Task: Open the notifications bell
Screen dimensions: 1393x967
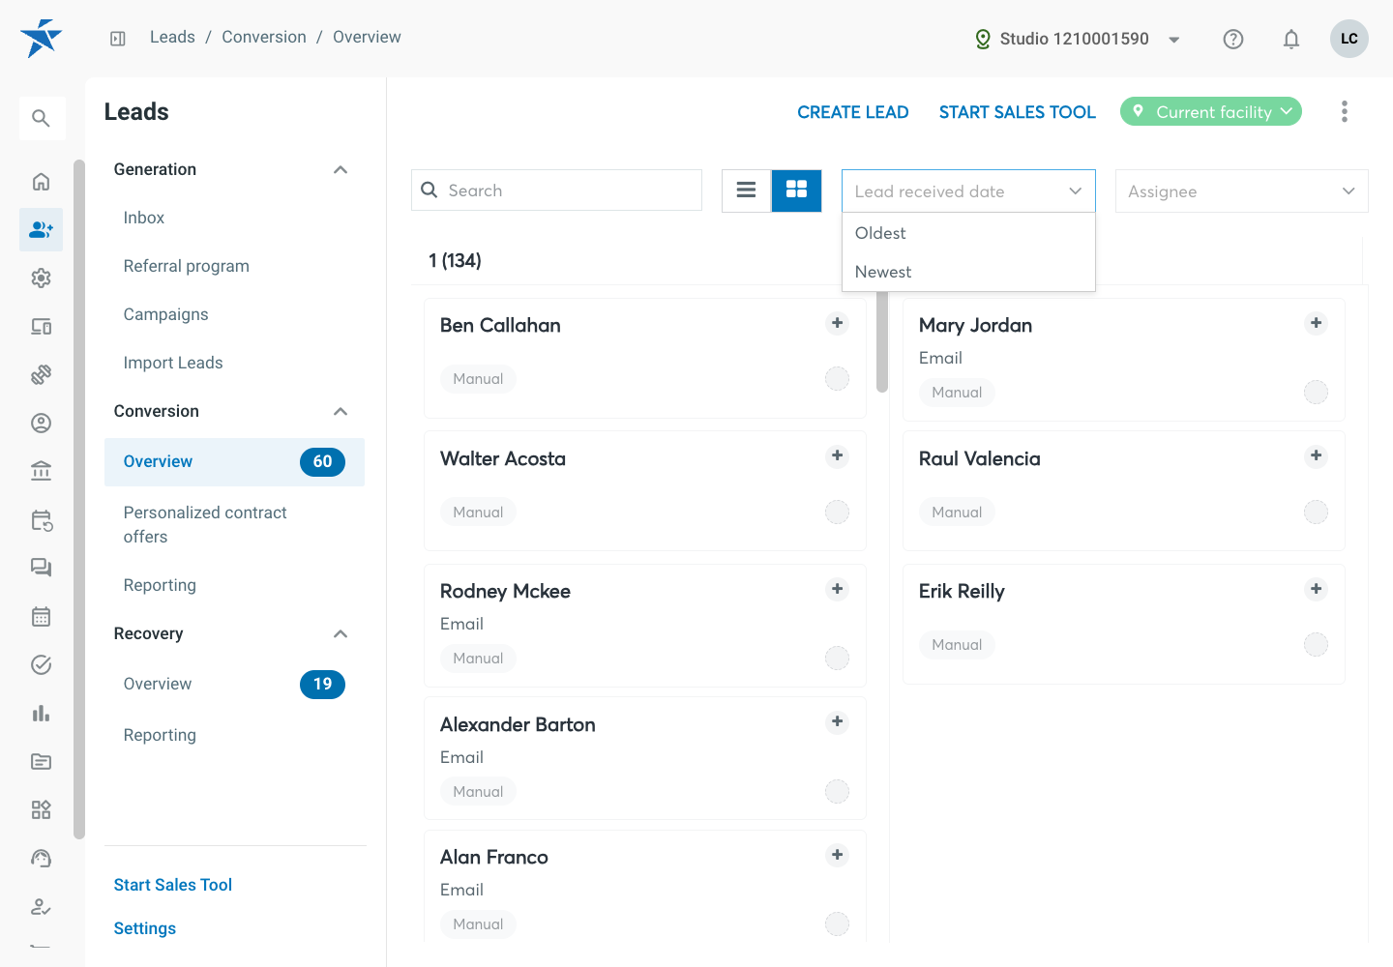Action: tap(1291, 39)
